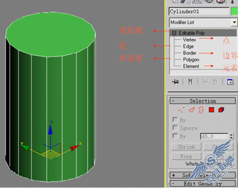Click the 45.0 angle value field
The height and width of the screenshot is (188, 238).
(x=214, y=136)
